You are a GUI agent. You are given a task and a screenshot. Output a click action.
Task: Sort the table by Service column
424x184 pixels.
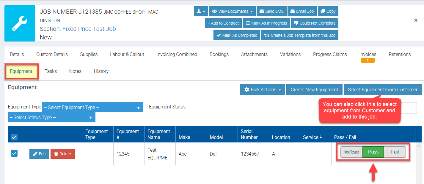pyautogui.click(x=312, y=137)
